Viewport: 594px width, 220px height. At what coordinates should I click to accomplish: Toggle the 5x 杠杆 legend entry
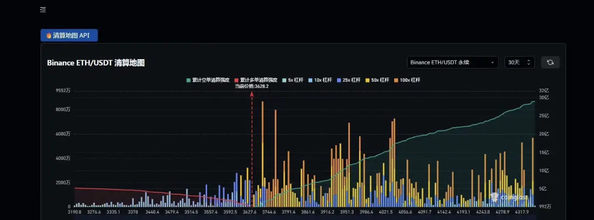[x=294, y=80]
